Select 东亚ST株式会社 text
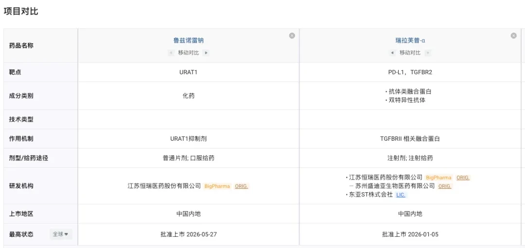Image resolution: width=525 pixels, height=248 pixels. (x=370, y=195)
